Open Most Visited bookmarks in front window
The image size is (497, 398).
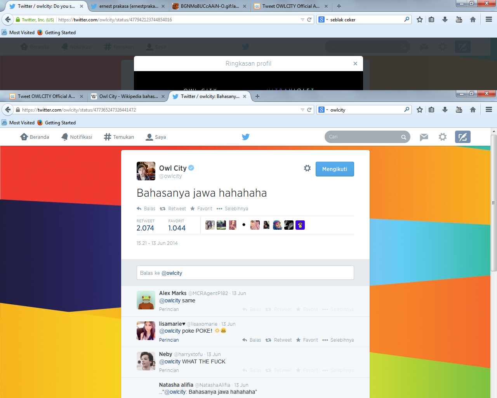(x=18, y=123)
